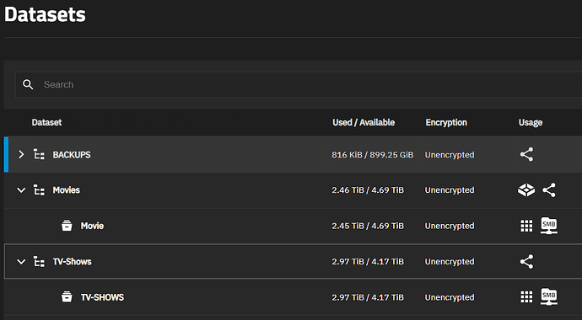Viewport: 582px width, 320px height.
Task: Click the apps cube icon in Movies row
Action: coord(526,190)
